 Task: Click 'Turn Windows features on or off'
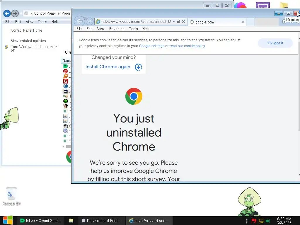34,48
